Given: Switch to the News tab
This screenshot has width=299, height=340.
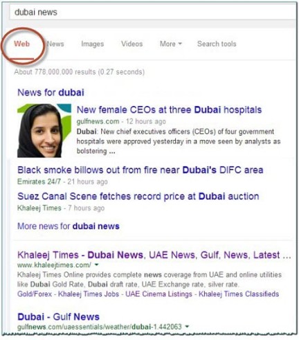Looking at the screenshot, I should 55,44.
